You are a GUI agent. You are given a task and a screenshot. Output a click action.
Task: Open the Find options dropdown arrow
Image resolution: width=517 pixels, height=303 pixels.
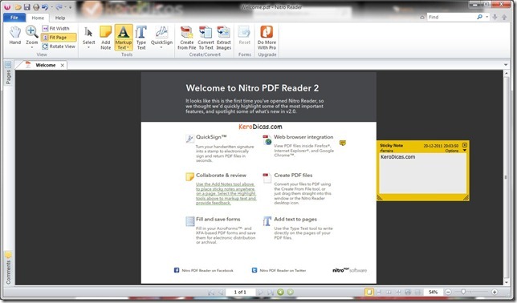coord(487,17)
